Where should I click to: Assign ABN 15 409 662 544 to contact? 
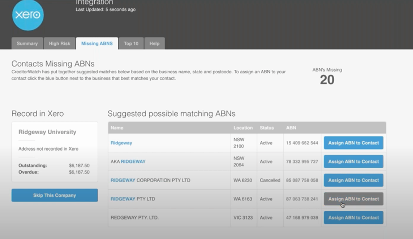(x=354, y=143)
